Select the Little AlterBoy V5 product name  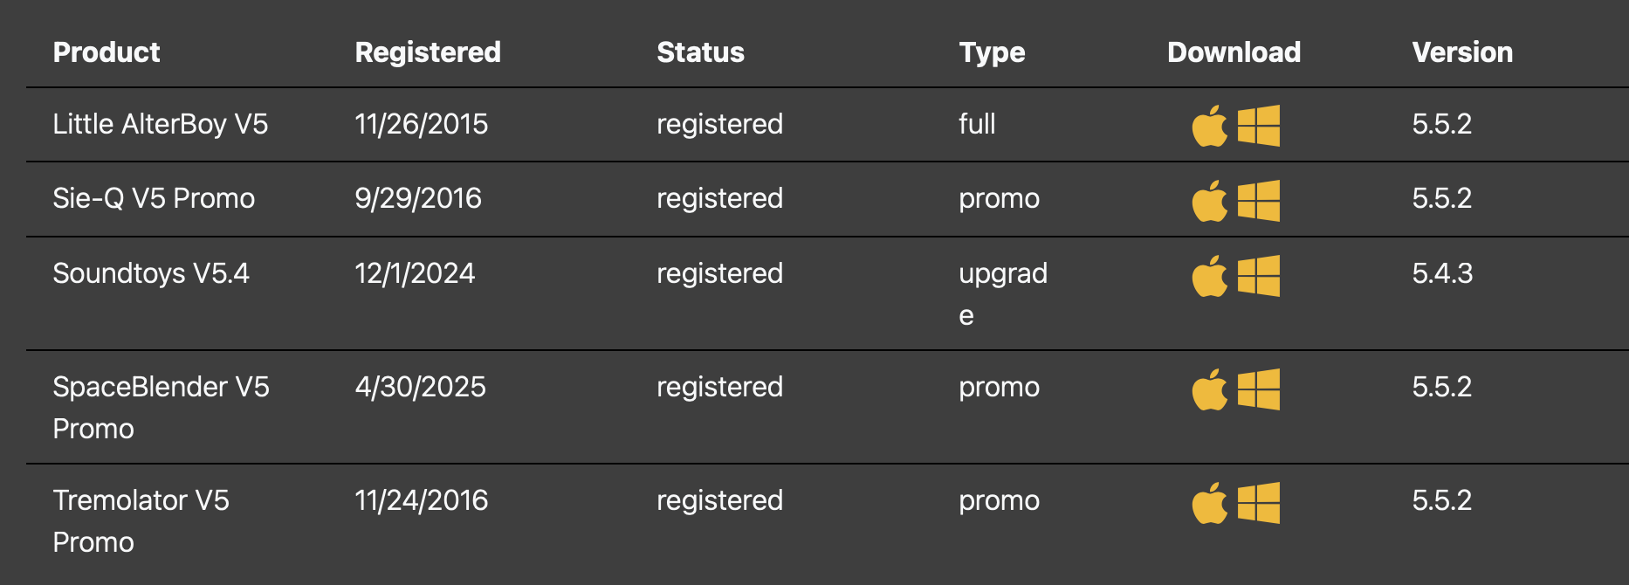click(160, 124)
